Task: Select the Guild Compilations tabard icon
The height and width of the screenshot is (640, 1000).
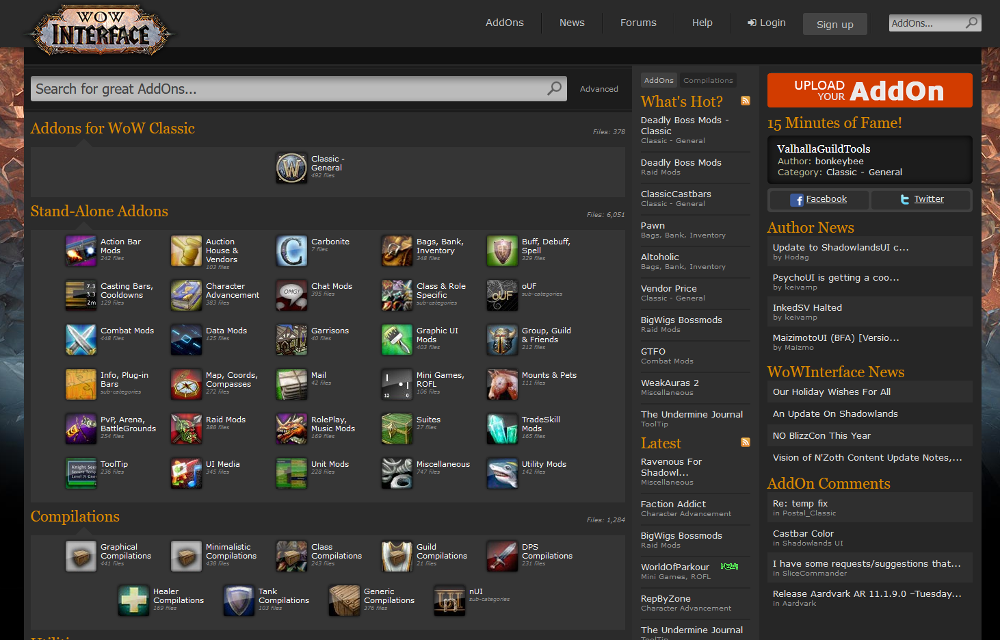Action: click(397, 556)
